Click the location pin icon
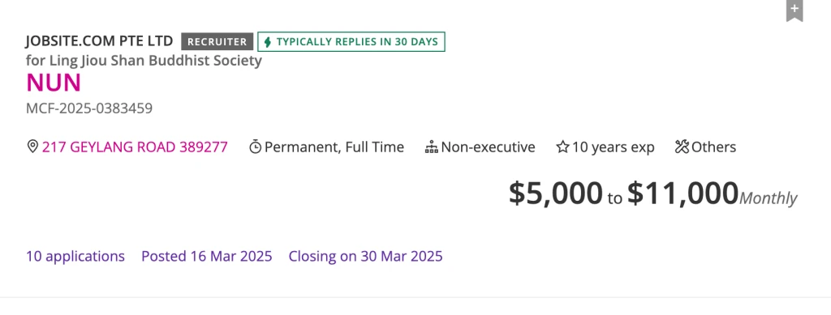Image resolution: width=831 pixels, height=315 pixels. [32, 147]
